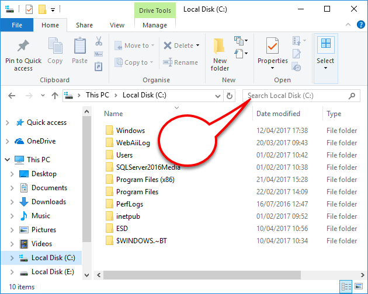Click the Refresh icon beside address bar
Screen dimensions: 368x294
230,96
